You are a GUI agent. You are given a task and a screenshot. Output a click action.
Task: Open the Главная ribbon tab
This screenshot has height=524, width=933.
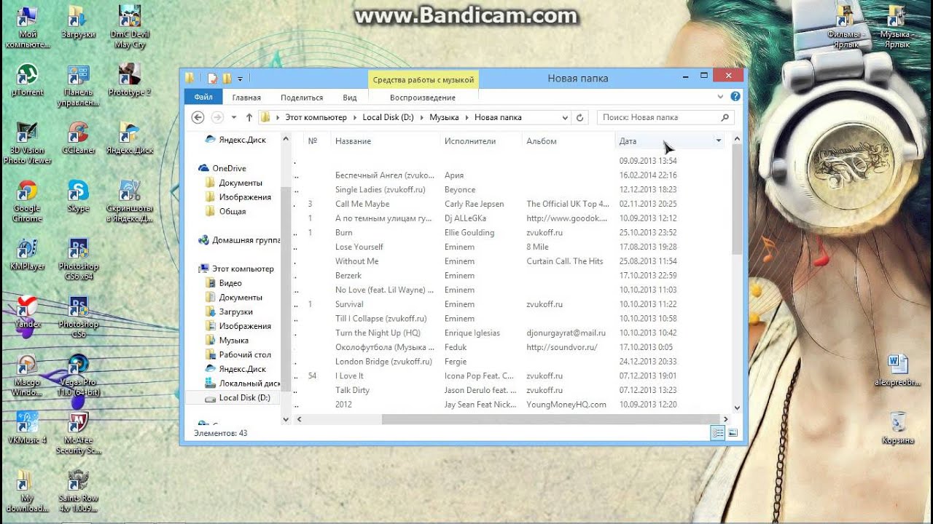(x=246, y=98)
